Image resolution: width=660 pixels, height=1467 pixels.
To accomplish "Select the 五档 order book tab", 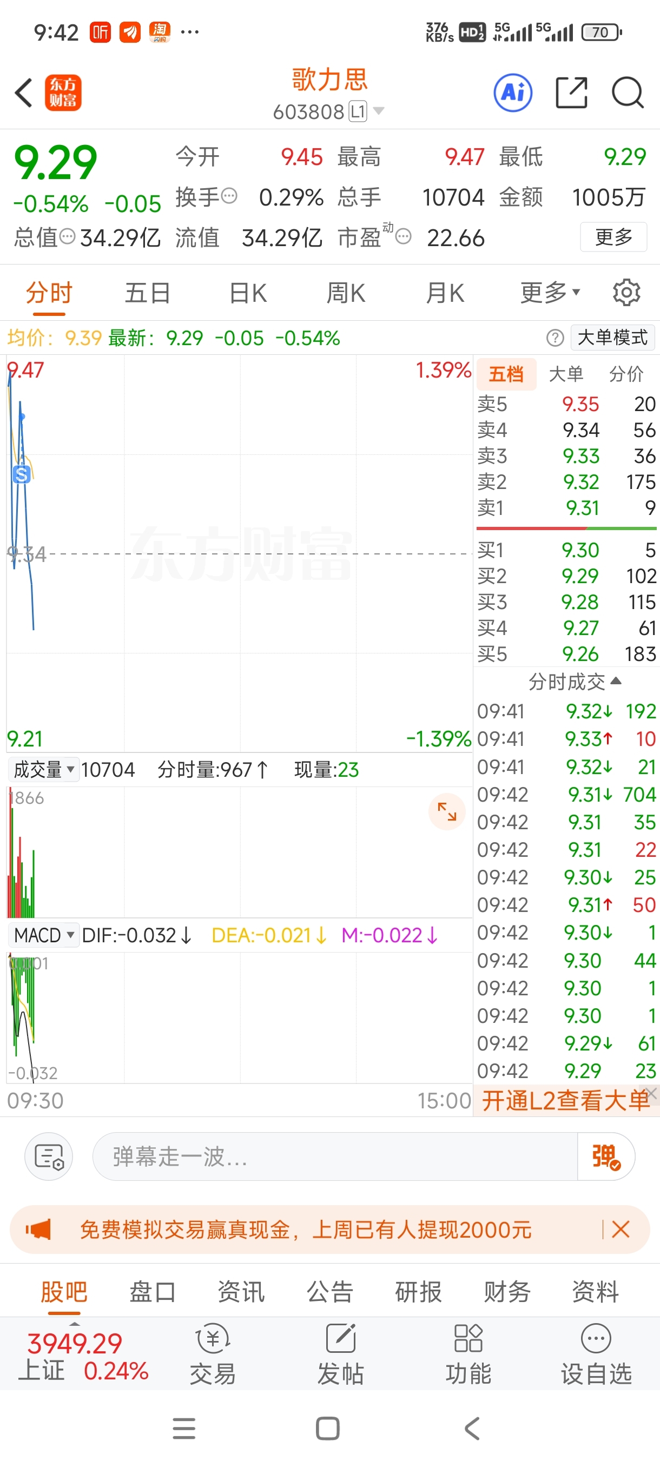I will [x=506, y=374].
